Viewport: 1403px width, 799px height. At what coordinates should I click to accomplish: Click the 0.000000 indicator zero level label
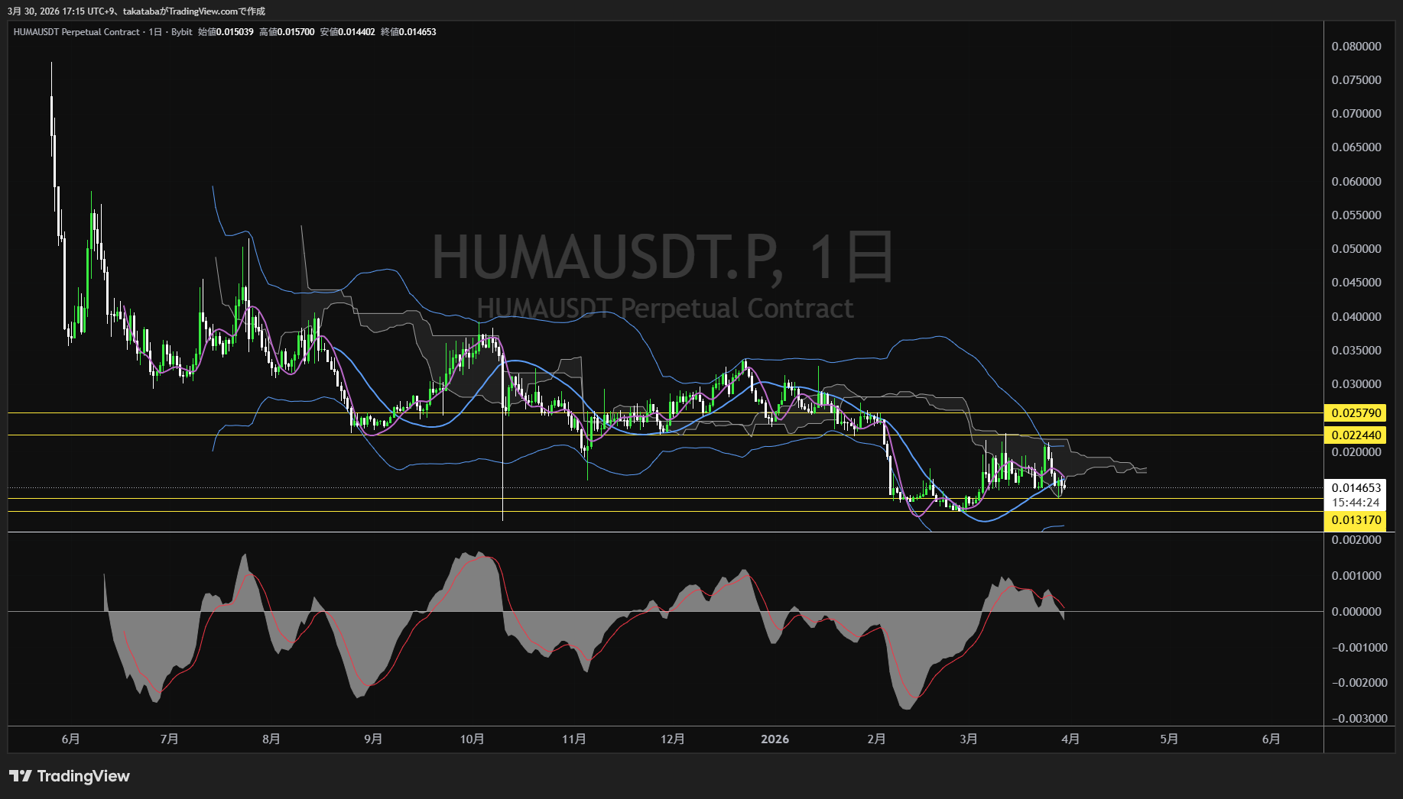[x=1356, y=612]
